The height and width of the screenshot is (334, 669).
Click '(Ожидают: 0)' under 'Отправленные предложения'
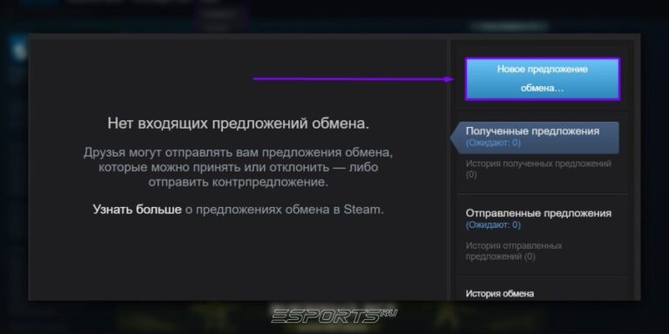pos(493,224)
